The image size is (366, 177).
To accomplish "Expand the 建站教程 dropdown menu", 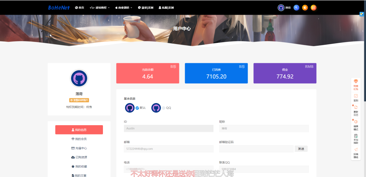I will coord(100,8).
